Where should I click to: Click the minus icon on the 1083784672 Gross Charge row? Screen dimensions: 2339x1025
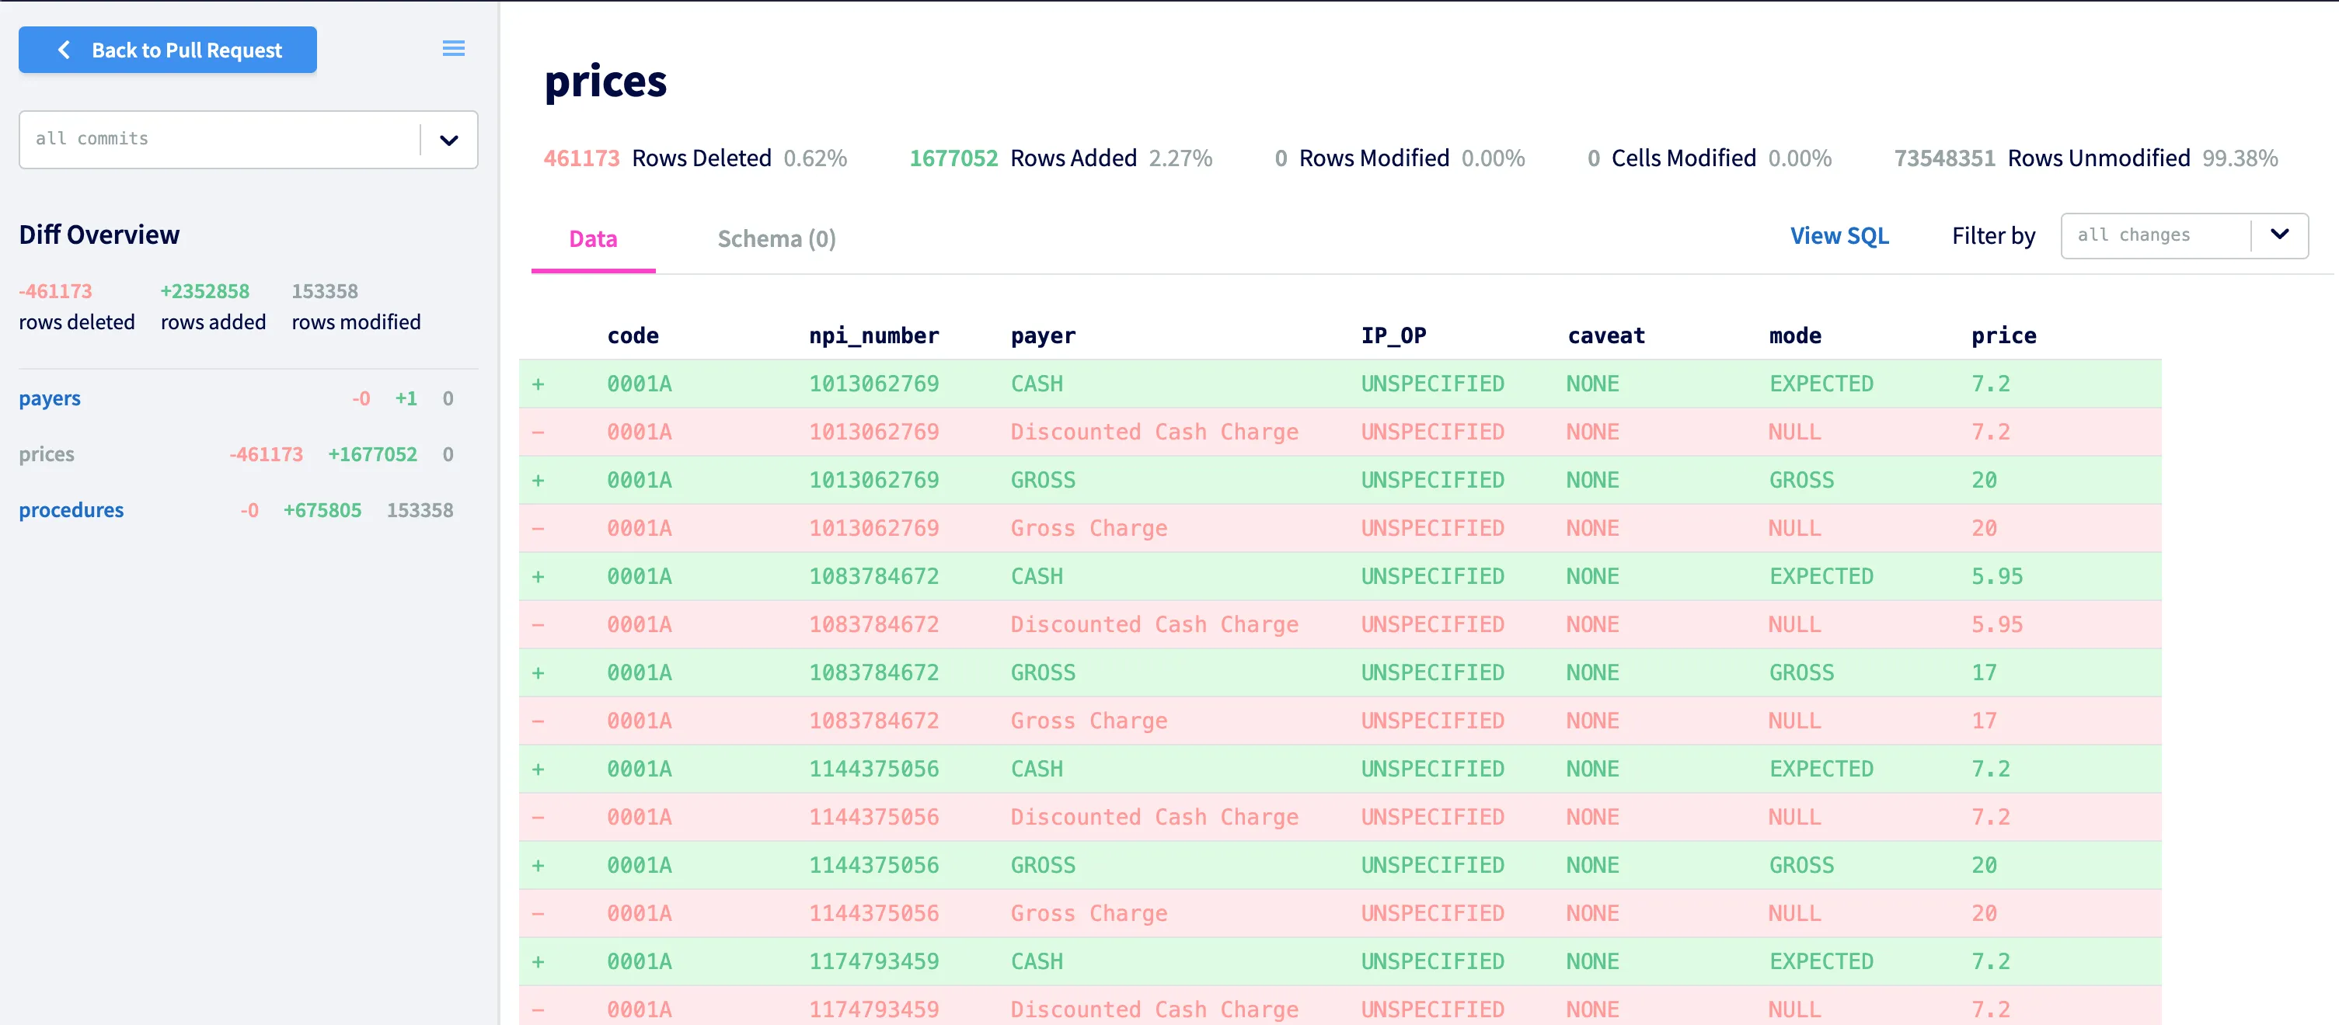[539, 721]
